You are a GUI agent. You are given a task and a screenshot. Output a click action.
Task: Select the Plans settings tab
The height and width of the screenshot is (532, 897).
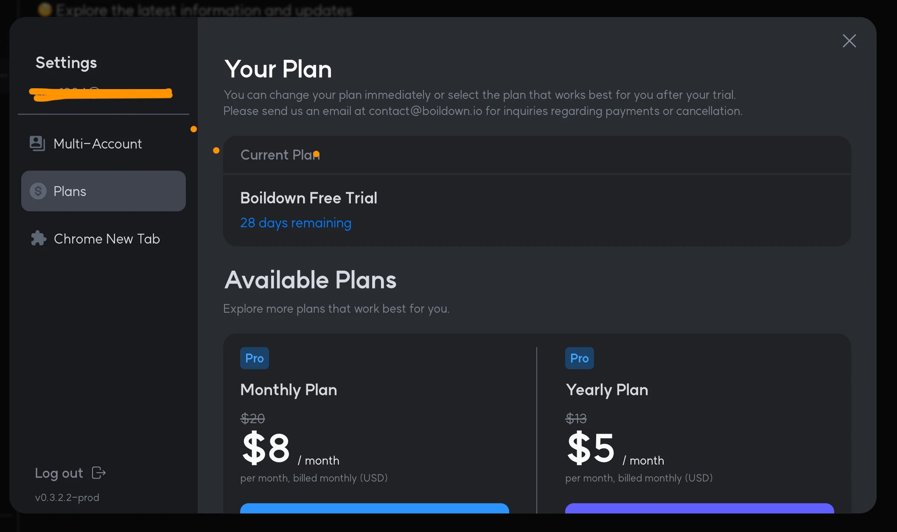pyautogui.click(x=104, y=191)
